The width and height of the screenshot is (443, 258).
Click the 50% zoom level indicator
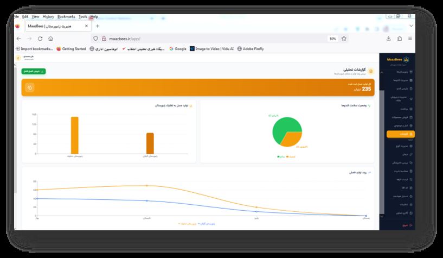coord(332,39)
